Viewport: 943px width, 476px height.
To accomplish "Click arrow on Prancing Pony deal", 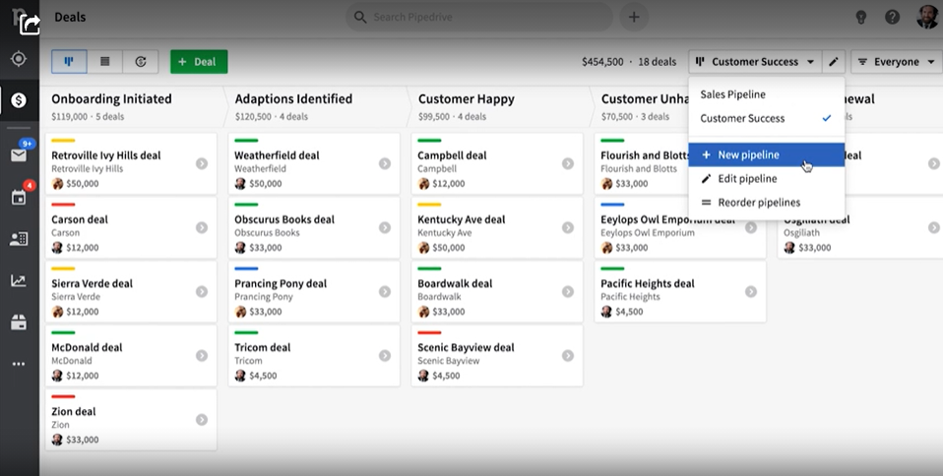I will [385, 291].
